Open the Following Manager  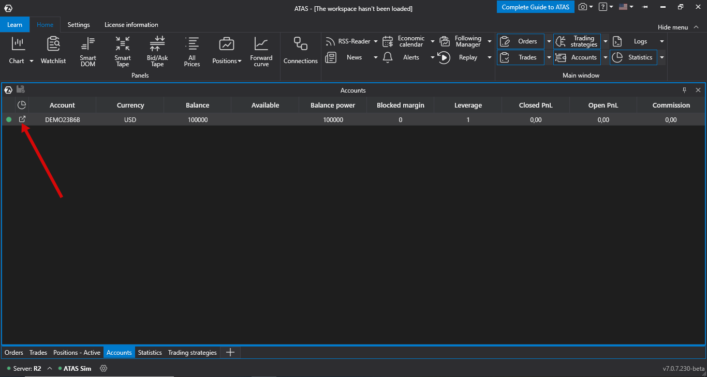(462, 41)
